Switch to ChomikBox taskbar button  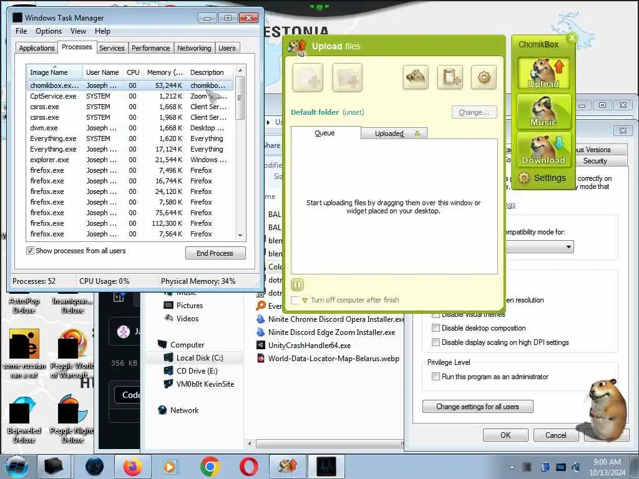pyautogui.click(x=287, y=467)
